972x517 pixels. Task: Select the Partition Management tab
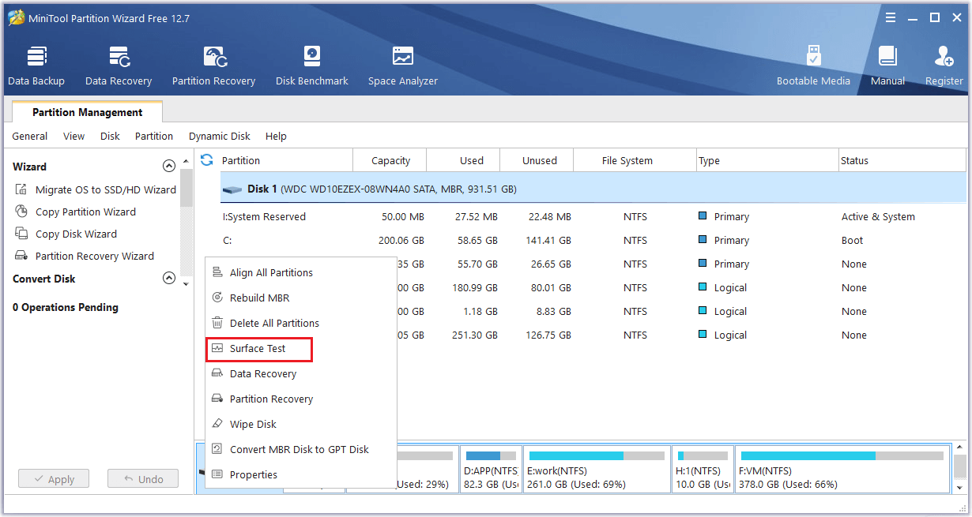[x=87, y=112]
